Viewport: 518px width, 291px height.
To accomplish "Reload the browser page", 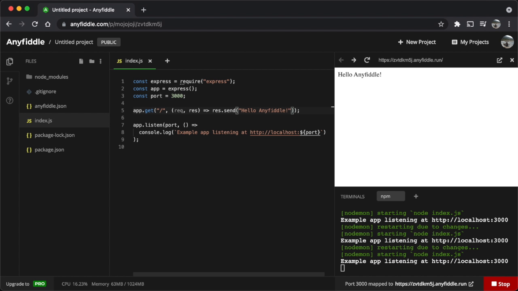I will pyautogui.click(x=35, y=24).
